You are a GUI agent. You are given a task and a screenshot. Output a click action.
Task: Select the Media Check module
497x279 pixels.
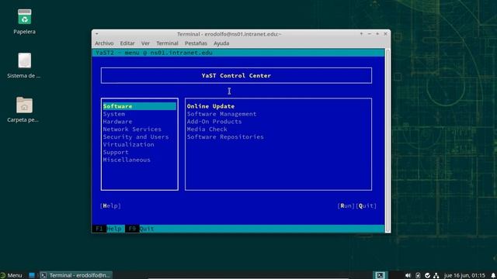coord(207,129)
